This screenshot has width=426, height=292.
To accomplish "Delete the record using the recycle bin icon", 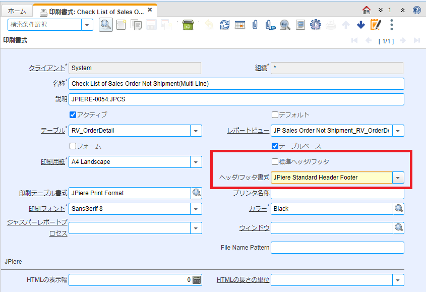I will coord(188,24).
